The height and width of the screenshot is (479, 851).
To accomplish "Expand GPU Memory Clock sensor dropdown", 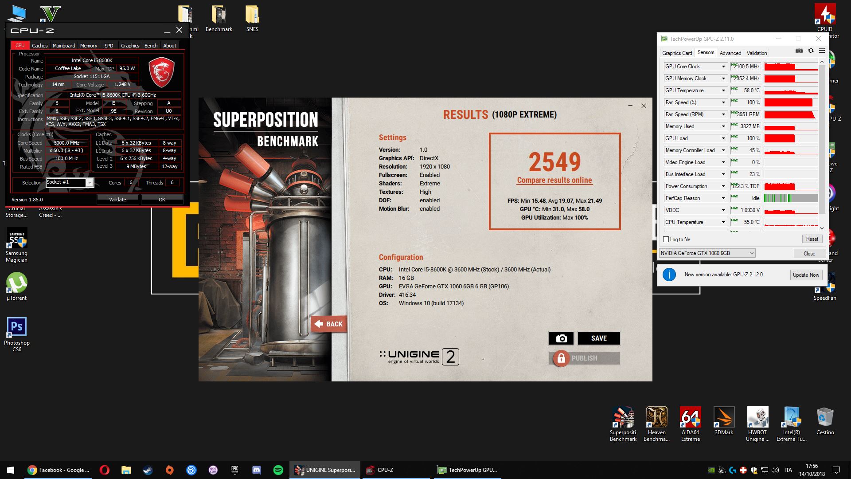I will point(723,79).
